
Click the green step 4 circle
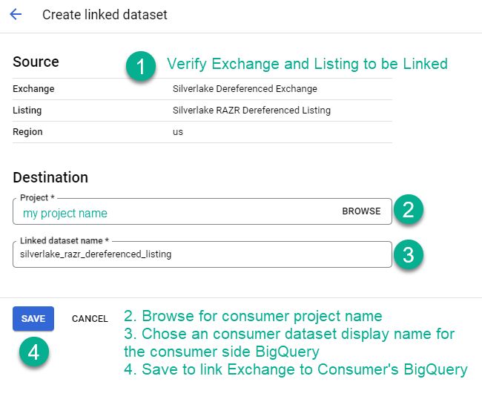[x=33, y=352]
